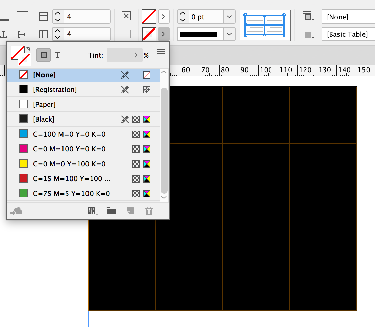Select the New Swatch icon
The width and height of the screenshot is (375, 334).
pyautogui.click(x=130, y=211)
